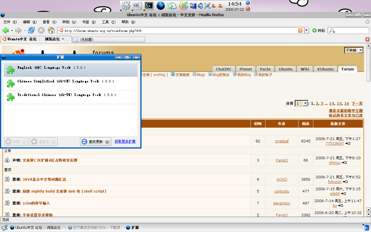The image size is (371, 232).
Task: Open the 书签 (B) menu
Action: click(x=89, y=22)
